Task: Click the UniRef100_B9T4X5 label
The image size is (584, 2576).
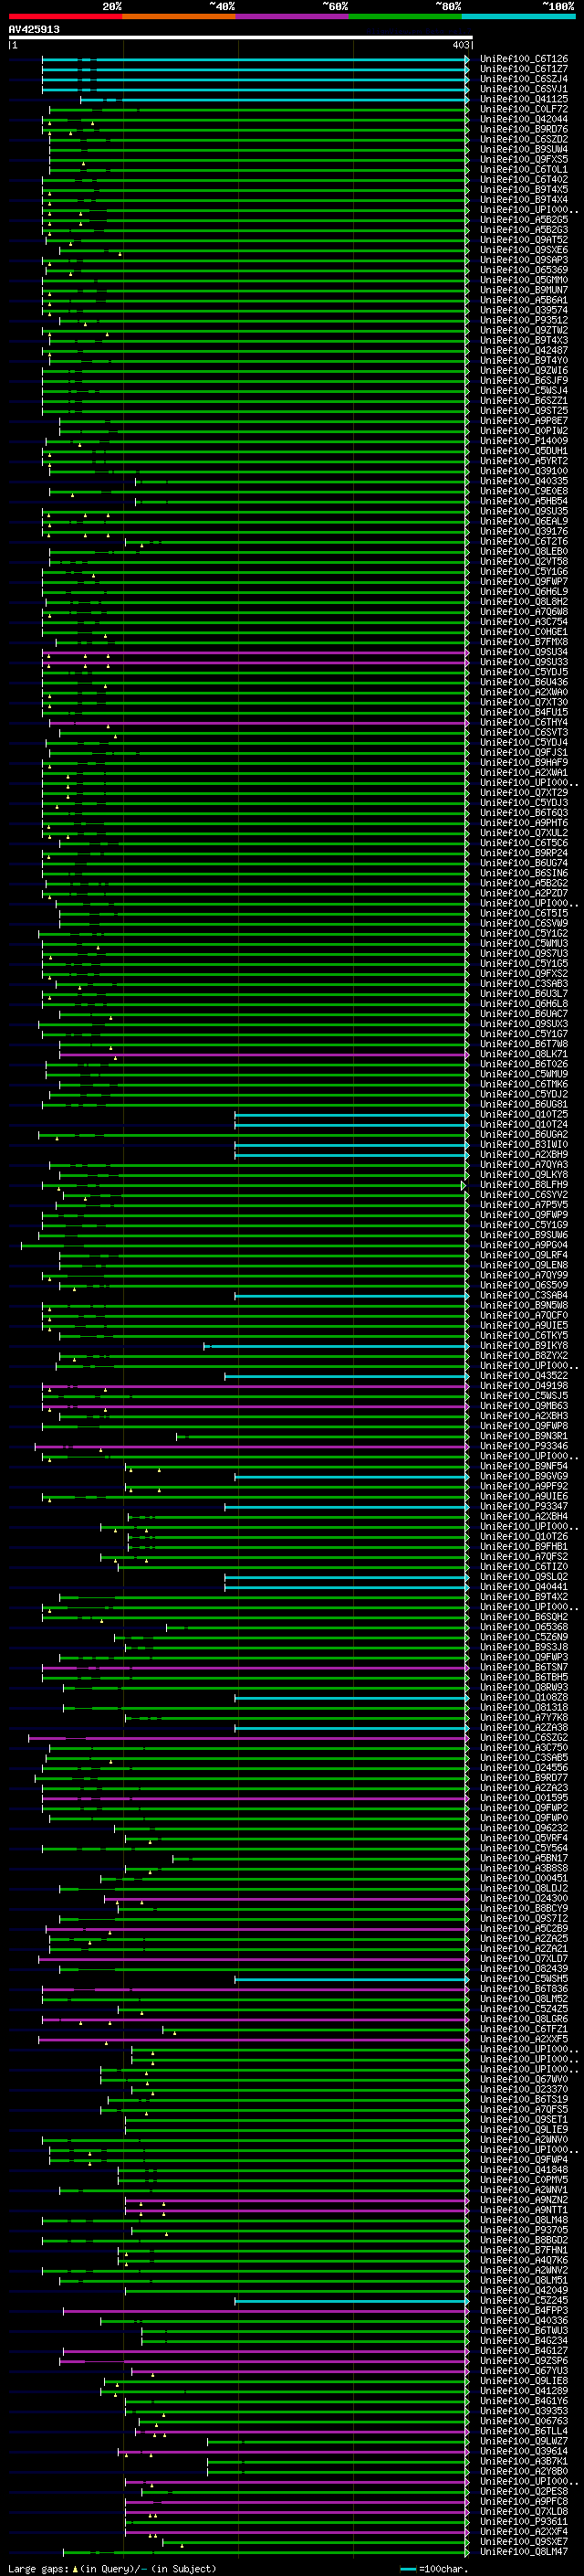Action: click(x=524, y=190)
